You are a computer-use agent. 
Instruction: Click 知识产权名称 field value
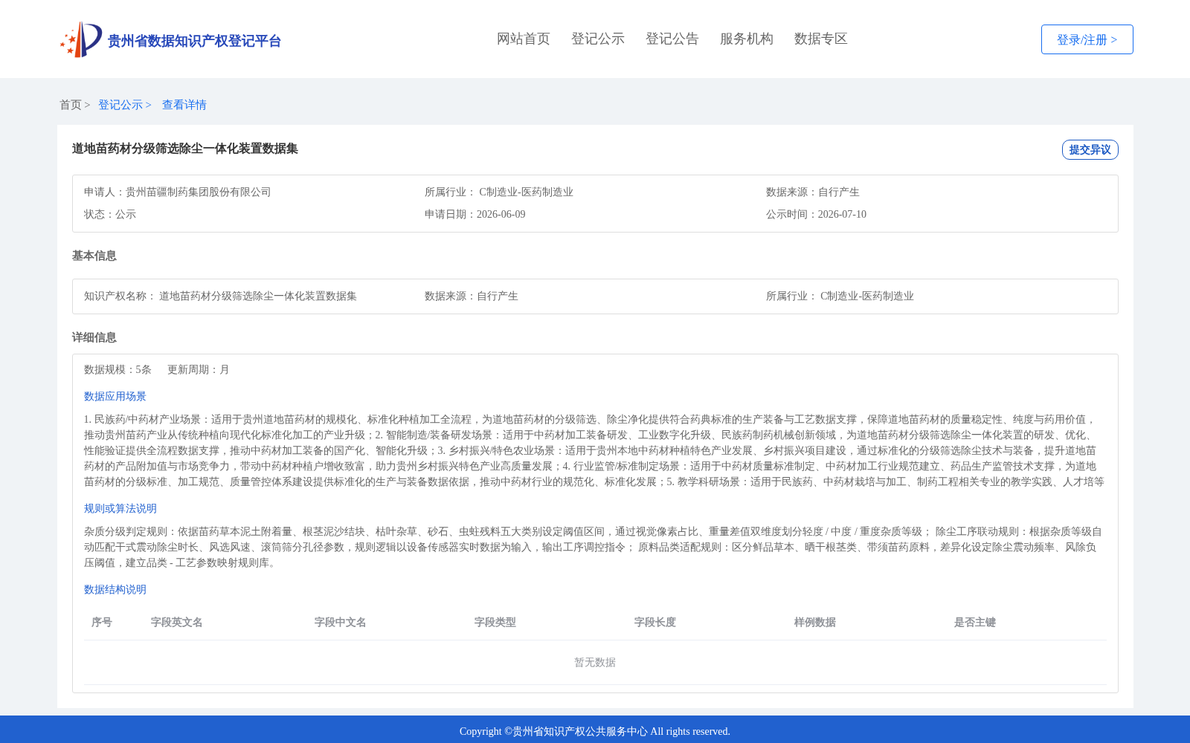click(x=258, y=296)
